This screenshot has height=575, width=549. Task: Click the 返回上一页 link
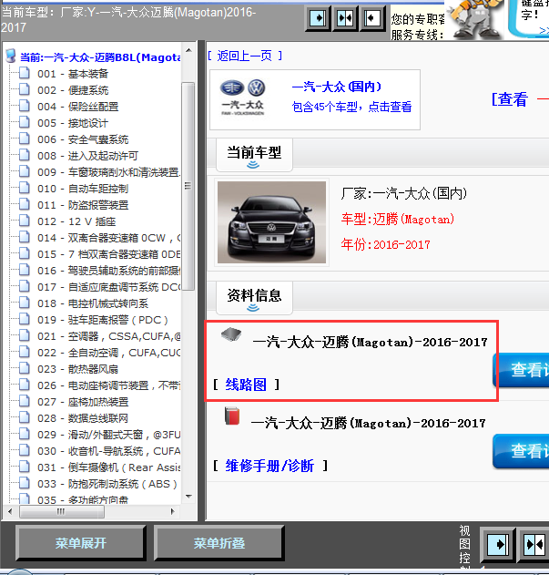[244, 56]
